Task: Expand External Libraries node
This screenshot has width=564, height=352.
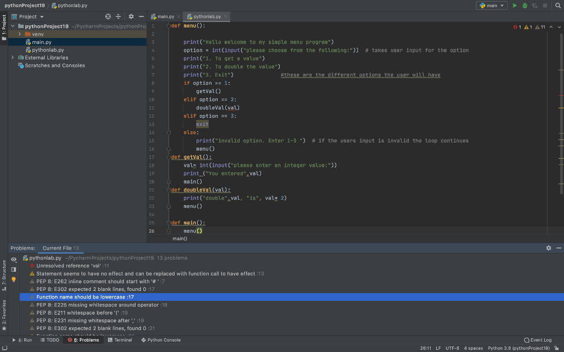Action: [13, 58]
